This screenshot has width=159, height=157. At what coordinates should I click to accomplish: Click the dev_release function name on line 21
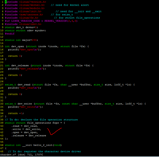tap(20, 65)
